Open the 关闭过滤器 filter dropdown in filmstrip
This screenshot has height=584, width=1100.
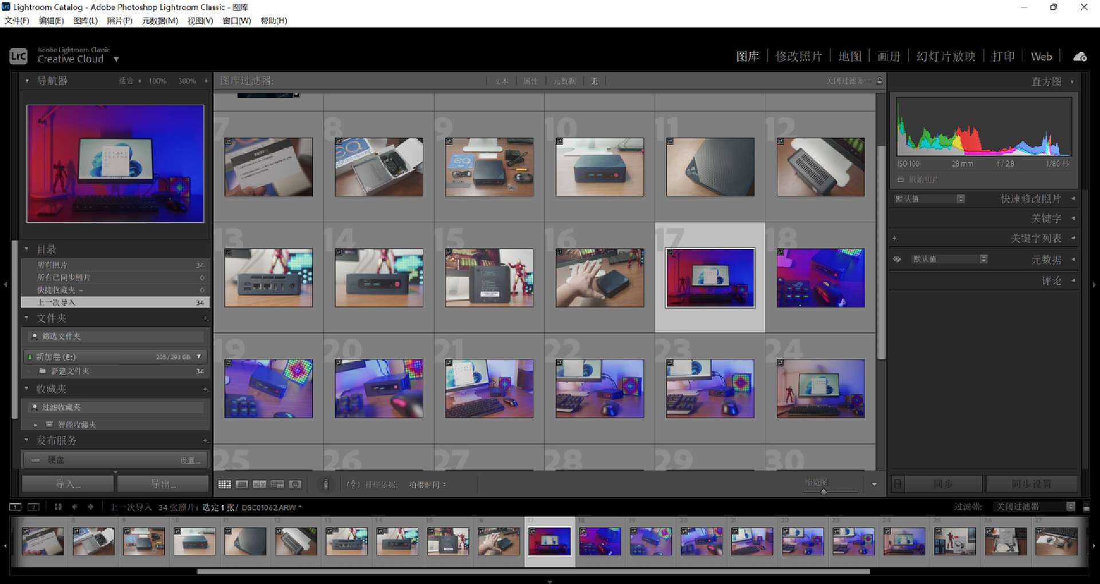[1034, 507]
